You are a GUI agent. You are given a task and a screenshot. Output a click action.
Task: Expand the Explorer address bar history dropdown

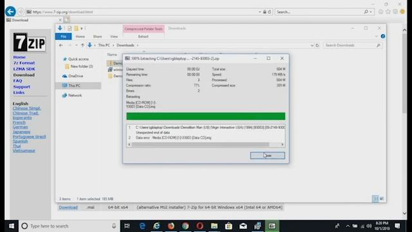pyautogui.click(x=312, y=45)
